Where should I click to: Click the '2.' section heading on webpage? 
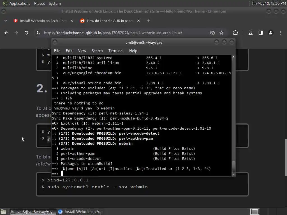tap(42, 89)
